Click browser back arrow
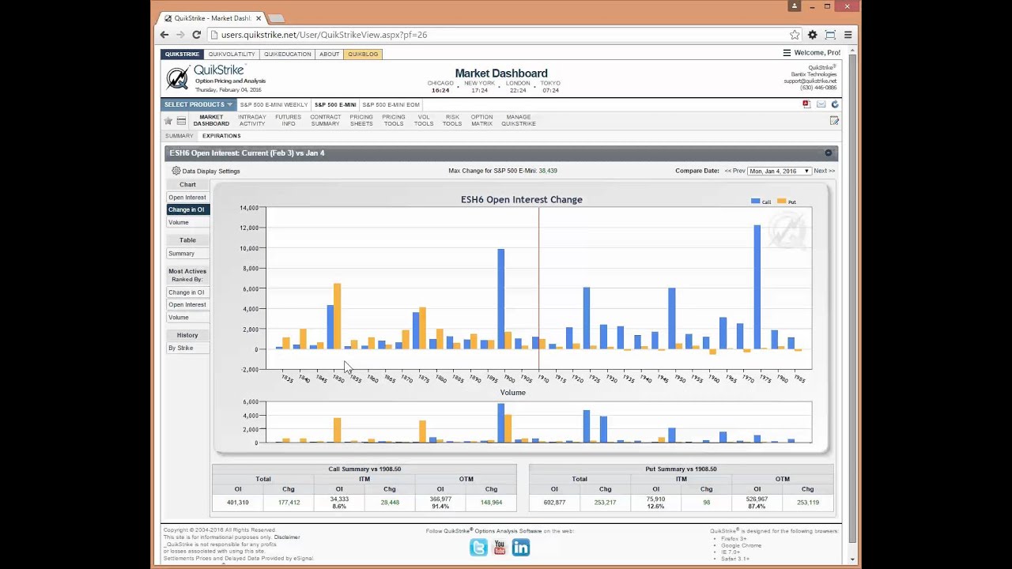 click(164, 35)
